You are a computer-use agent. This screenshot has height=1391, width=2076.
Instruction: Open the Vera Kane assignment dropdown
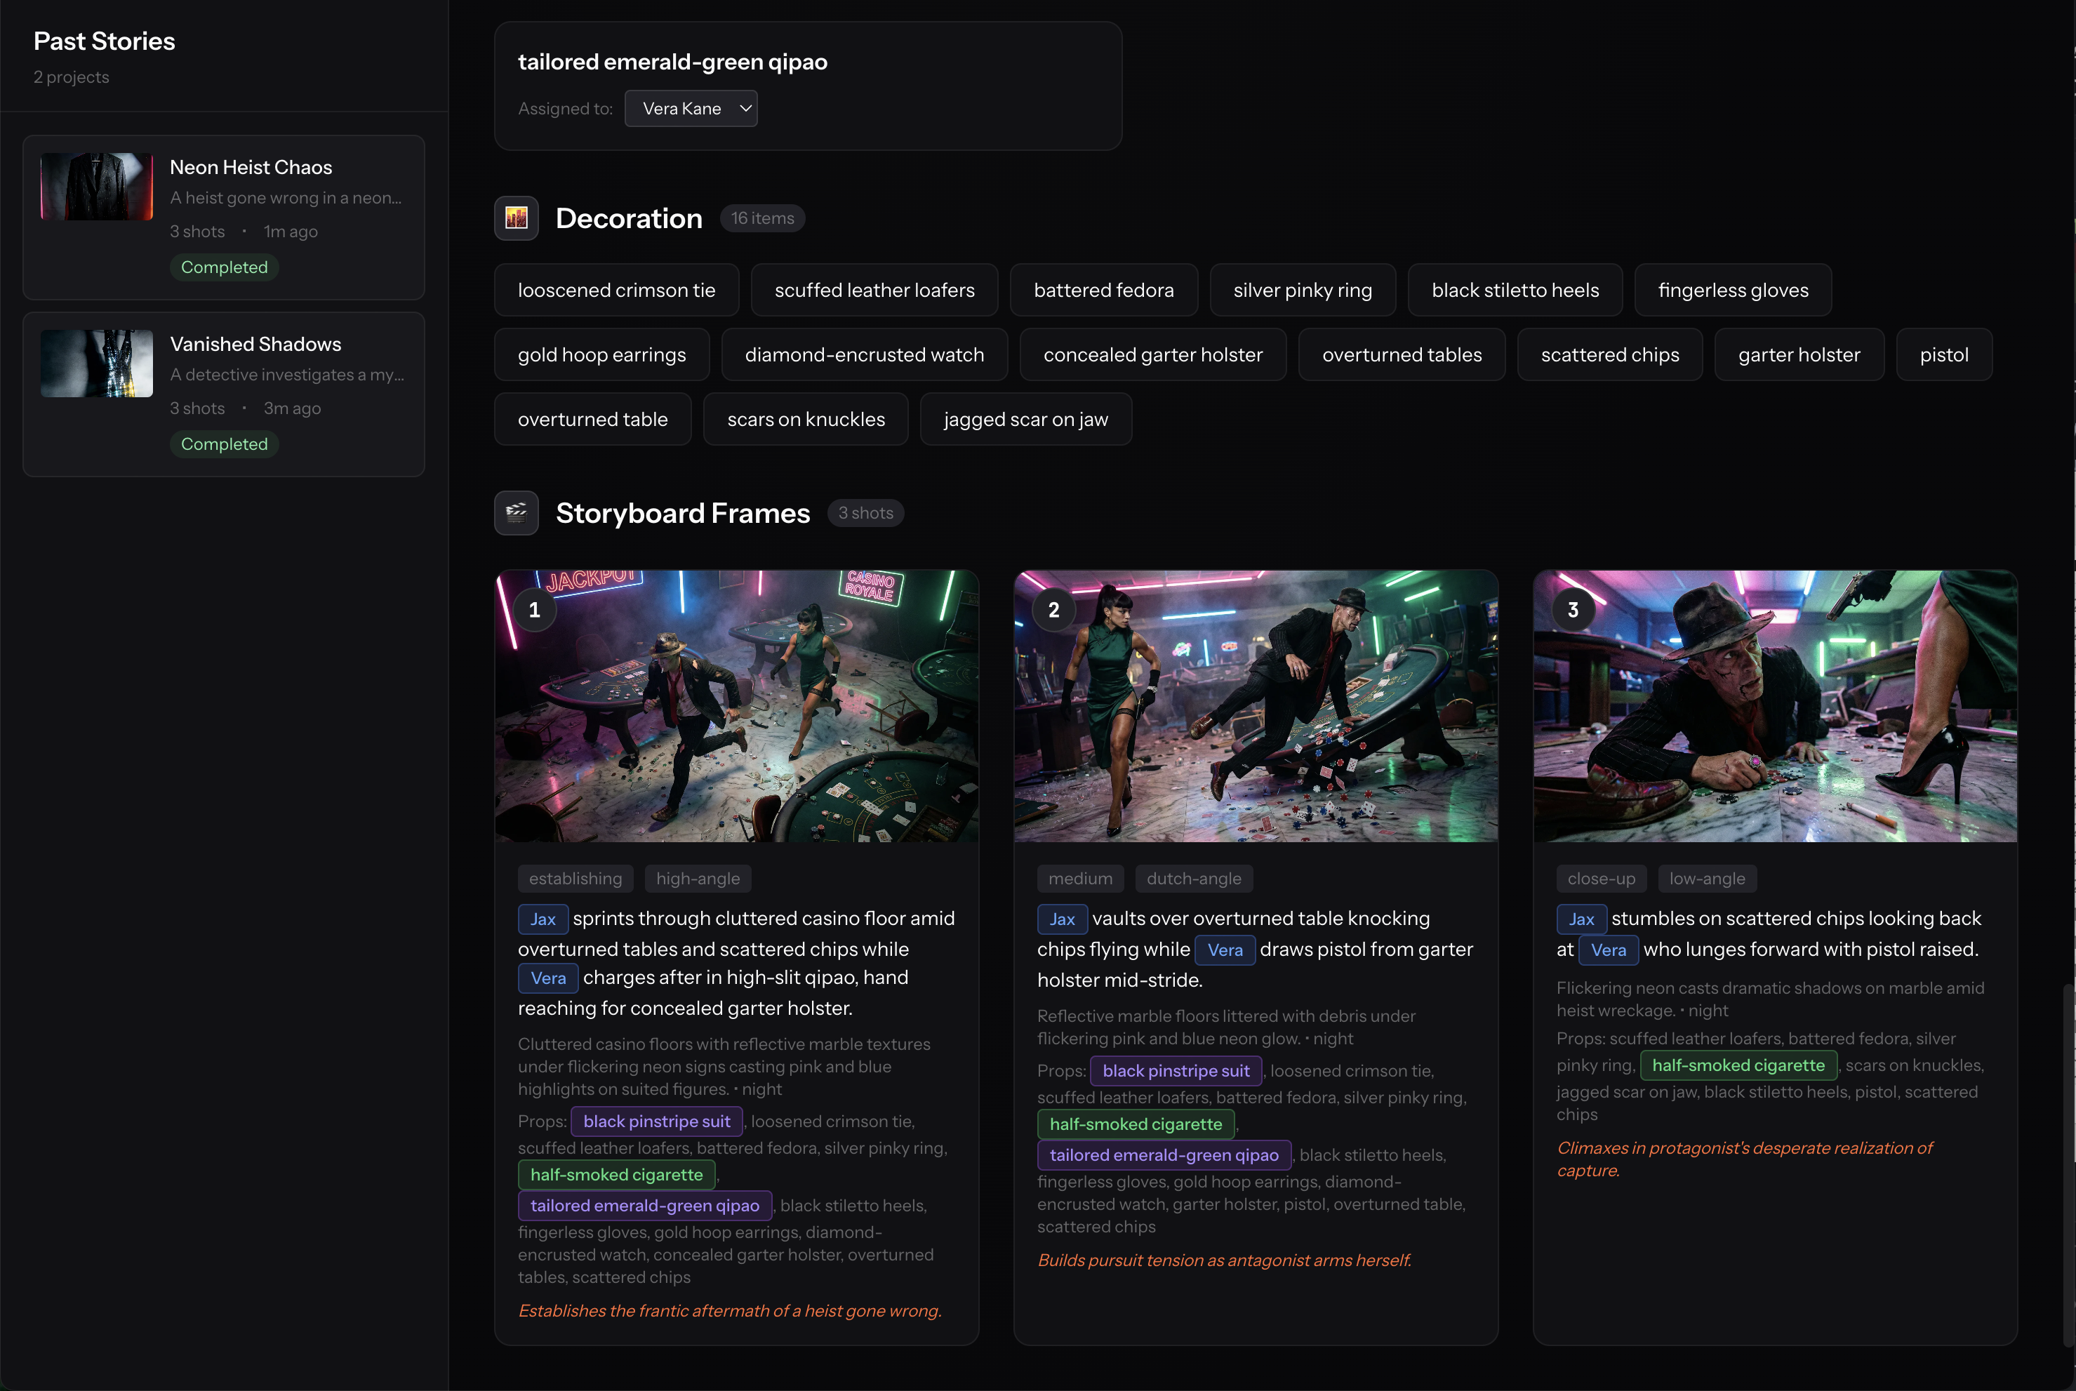tap(690, 108)
